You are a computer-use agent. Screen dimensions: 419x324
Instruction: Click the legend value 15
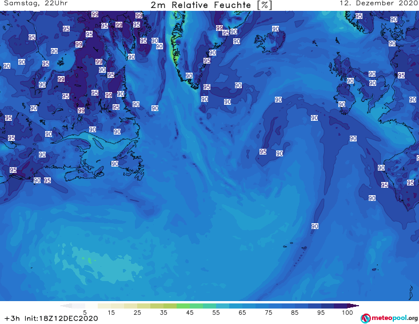[x=111, y=313]
